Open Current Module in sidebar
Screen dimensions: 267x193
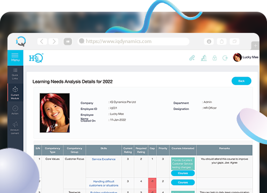[15, 93]
